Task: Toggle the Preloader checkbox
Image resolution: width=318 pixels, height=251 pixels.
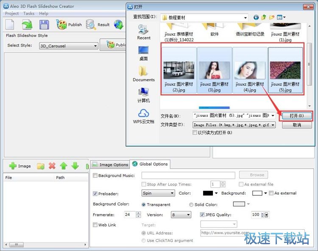Action: [x=95, y=194]
